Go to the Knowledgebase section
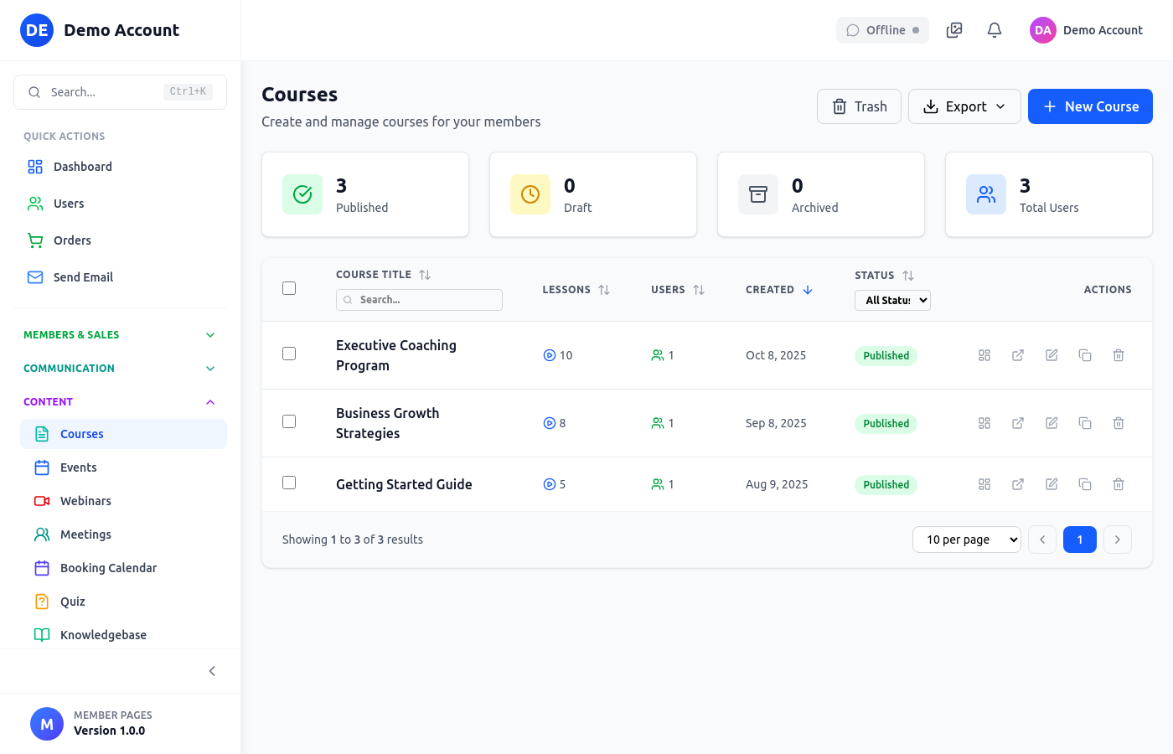Viewport: 1173px width, 754px height. (104, 634)
